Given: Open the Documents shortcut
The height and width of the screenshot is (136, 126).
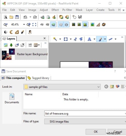Looking at the screenshot, I should pyautogui.click(x=12, y=98).
